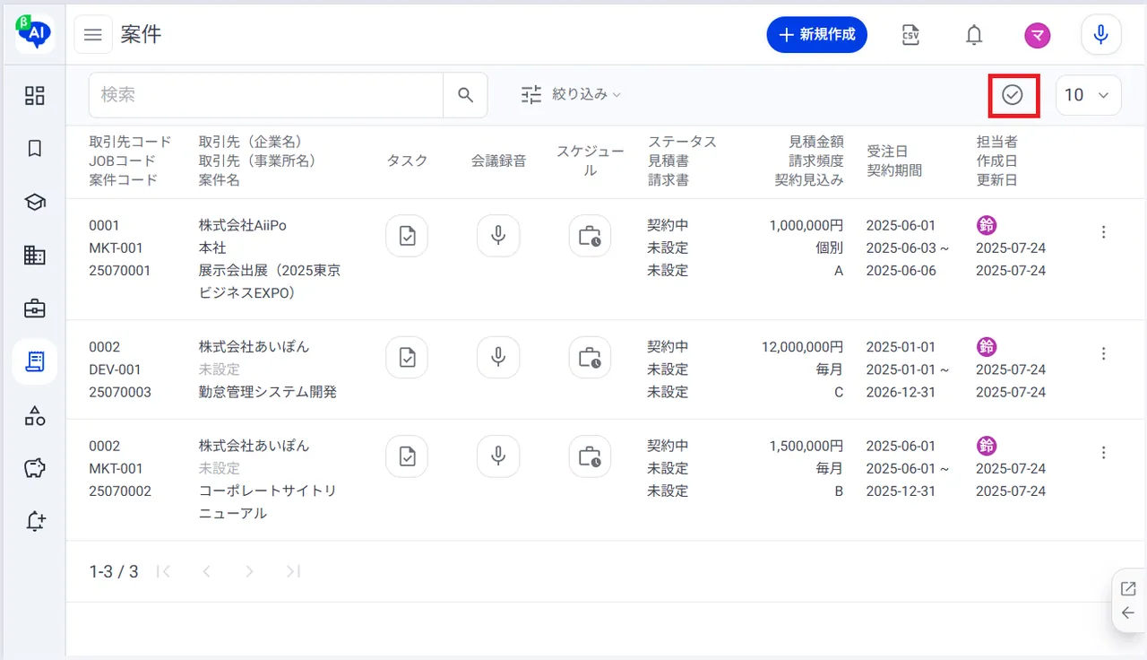The width and height of the screenshot is (1147, 660).
Task: Open the company building sidebar icon
Action: coord(35,256)
